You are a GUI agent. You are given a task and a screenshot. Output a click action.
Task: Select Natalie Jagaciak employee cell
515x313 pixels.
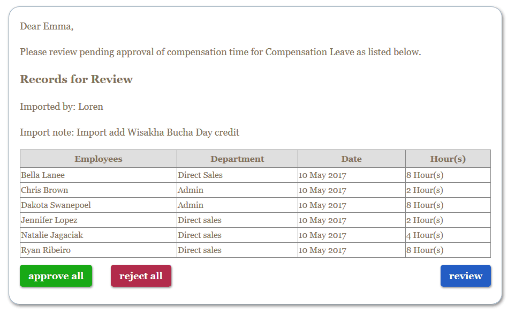point(99,235)
